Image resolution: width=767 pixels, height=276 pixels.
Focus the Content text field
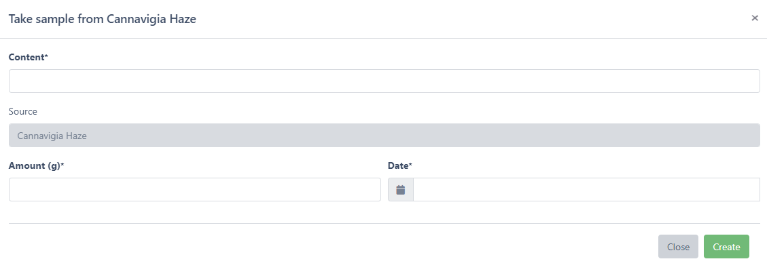click(384, 81)
